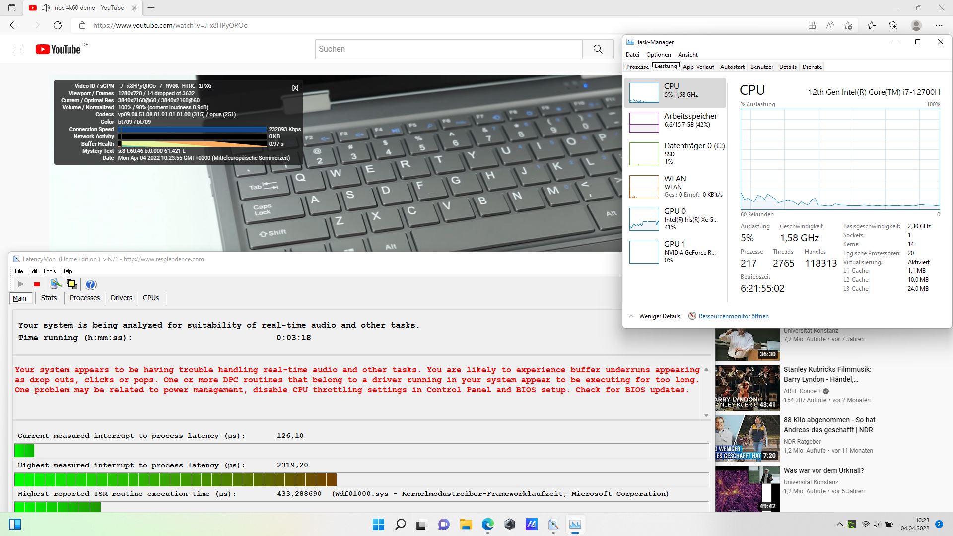
Task: Select Arbeitsspeicher in performance list
Action: point(675,122)
